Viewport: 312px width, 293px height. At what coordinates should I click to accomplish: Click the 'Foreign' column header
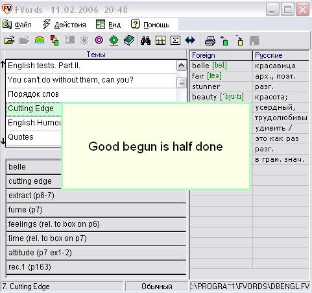click(x=221, y=55)
